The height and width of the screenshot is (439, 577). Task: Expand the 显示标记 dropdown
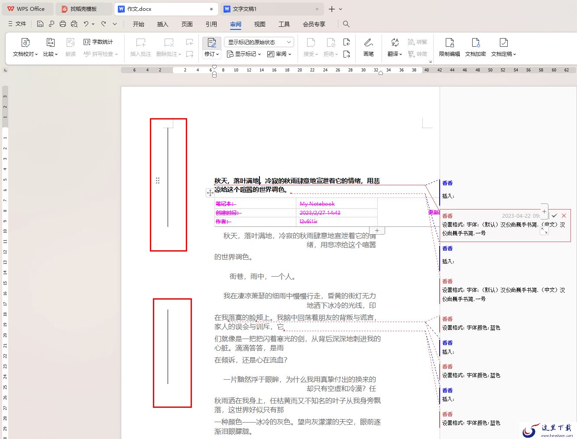[244, 54]
